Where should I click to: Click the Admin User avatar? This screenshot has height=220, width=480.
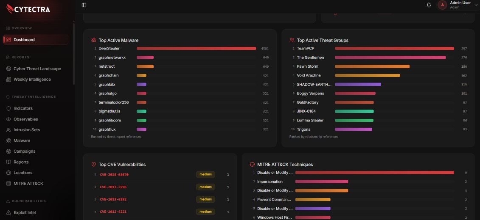point(442,5)
